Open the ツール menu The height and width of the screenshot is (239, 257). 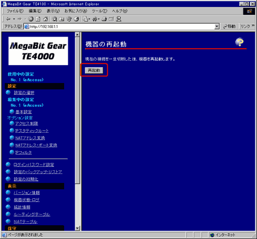[100, 11]
